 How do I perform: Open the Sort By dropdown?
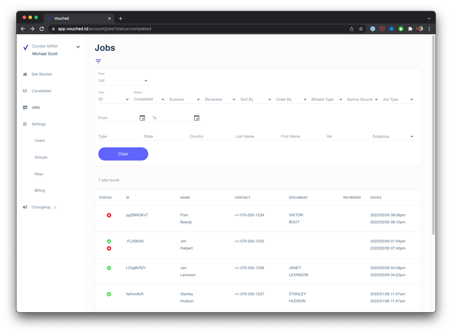(257, 99)
